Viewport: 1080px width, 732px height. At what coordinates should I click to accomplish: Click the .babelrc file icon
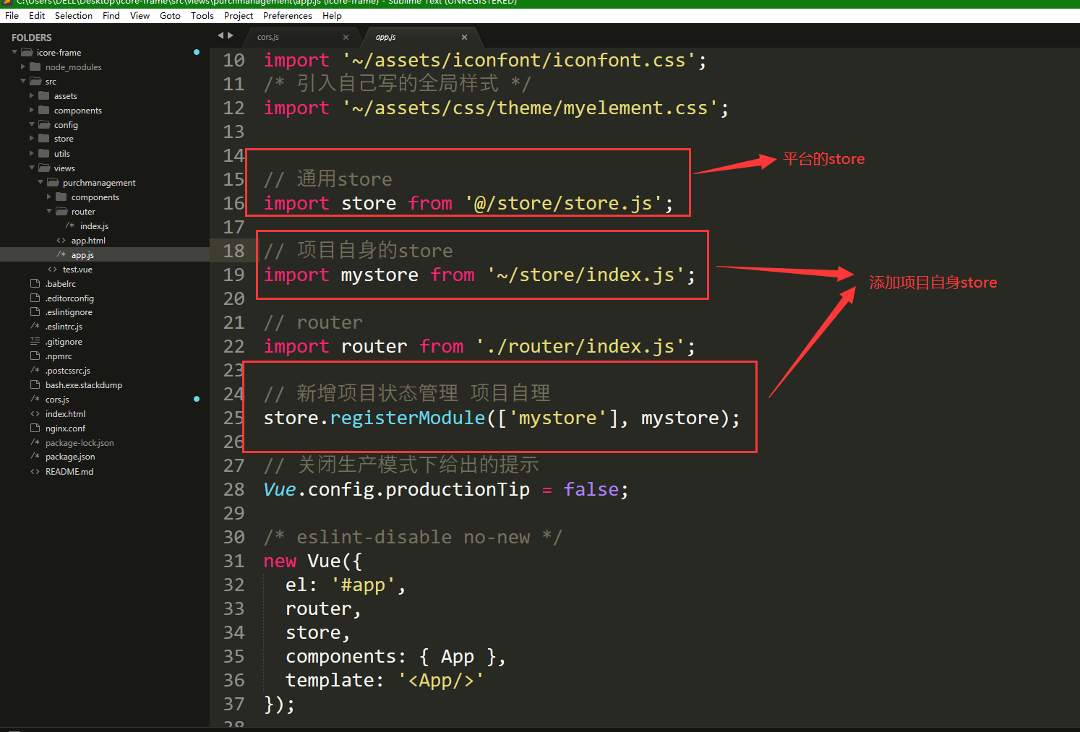pyautogui.click(x=35, y=284)
